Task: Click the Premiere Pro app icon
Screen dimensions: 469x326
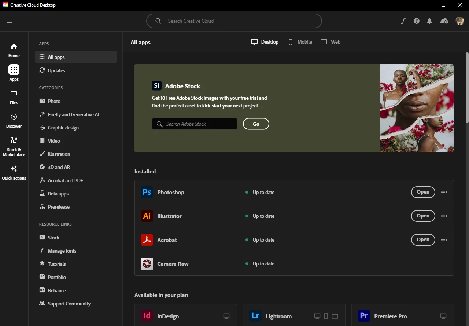Action: click(364, 316)
